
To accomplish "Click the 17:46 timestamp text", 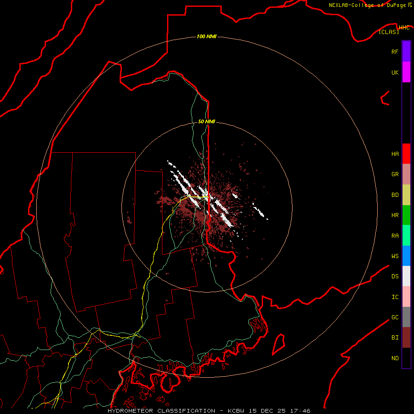I will (299, 411).
